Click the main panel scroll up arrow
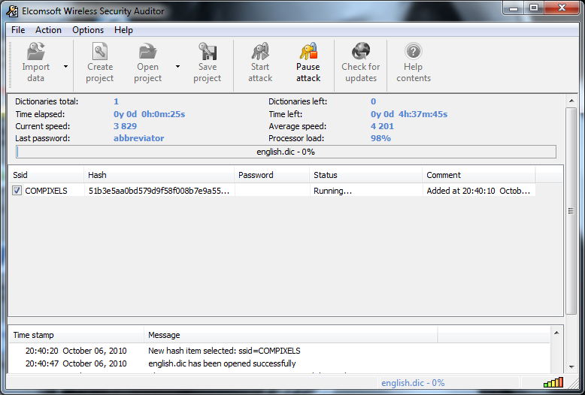 coord(571,101)
